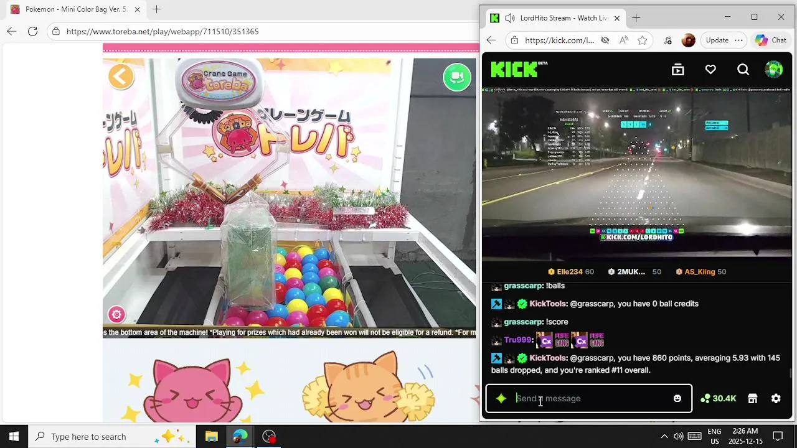Open 2MUK... leaderboard entry
797x448 pixels.
pyautogui.click(x=634, y=272)
